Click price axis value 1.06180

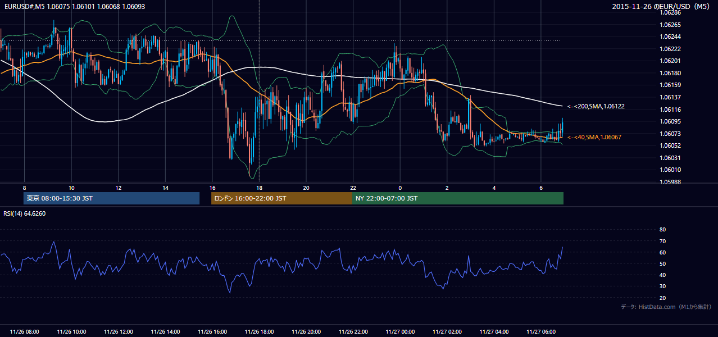pos(670,73)
